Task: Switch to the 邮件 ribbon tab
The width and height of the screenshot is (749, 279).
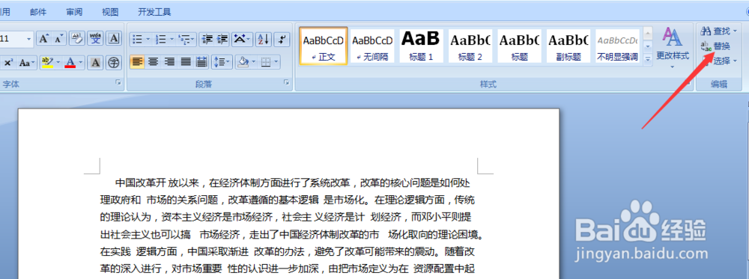Action: point(38,12)
